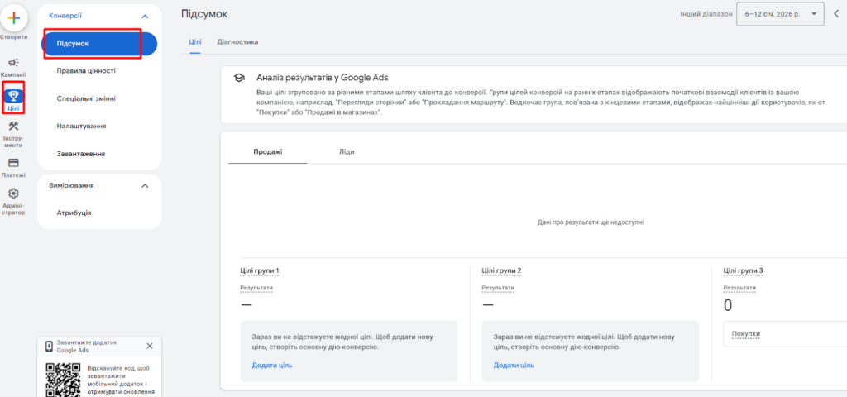Select the Цілі trophy icon

(x=14, y=95)
